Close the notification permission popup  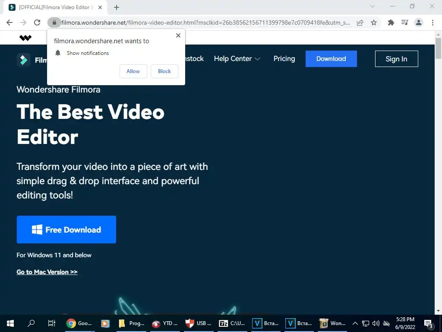(x=178, y=35)
